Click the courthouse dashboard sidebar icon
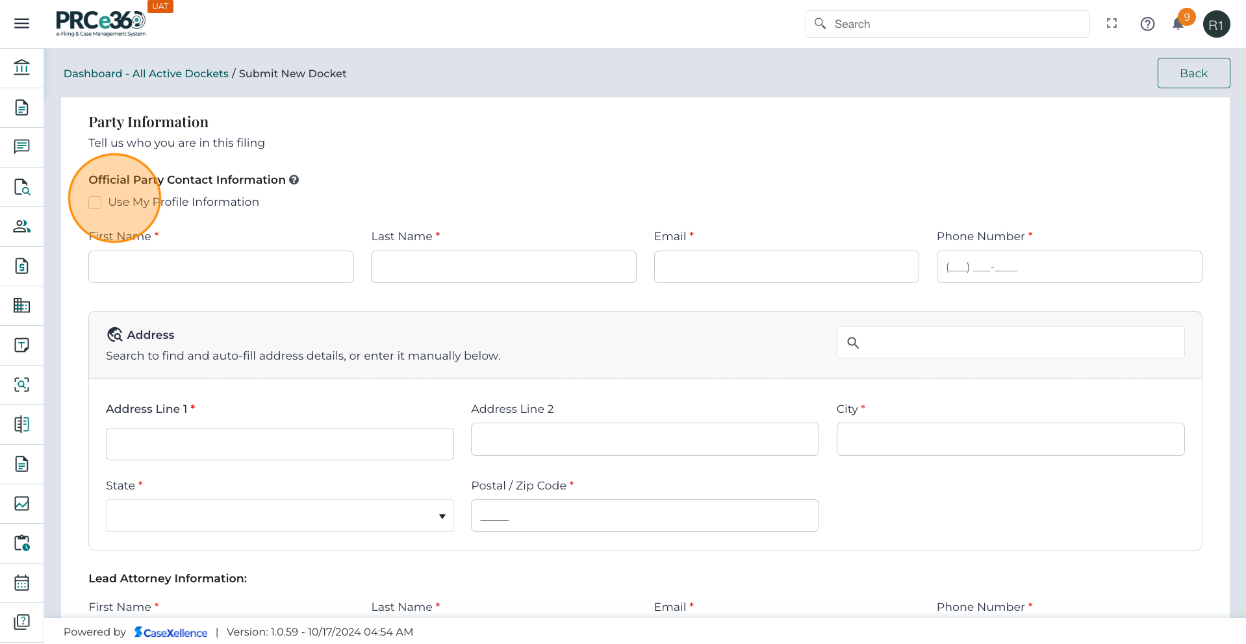The height and width of the screenshot is (644, 1246). coord(21,68)
